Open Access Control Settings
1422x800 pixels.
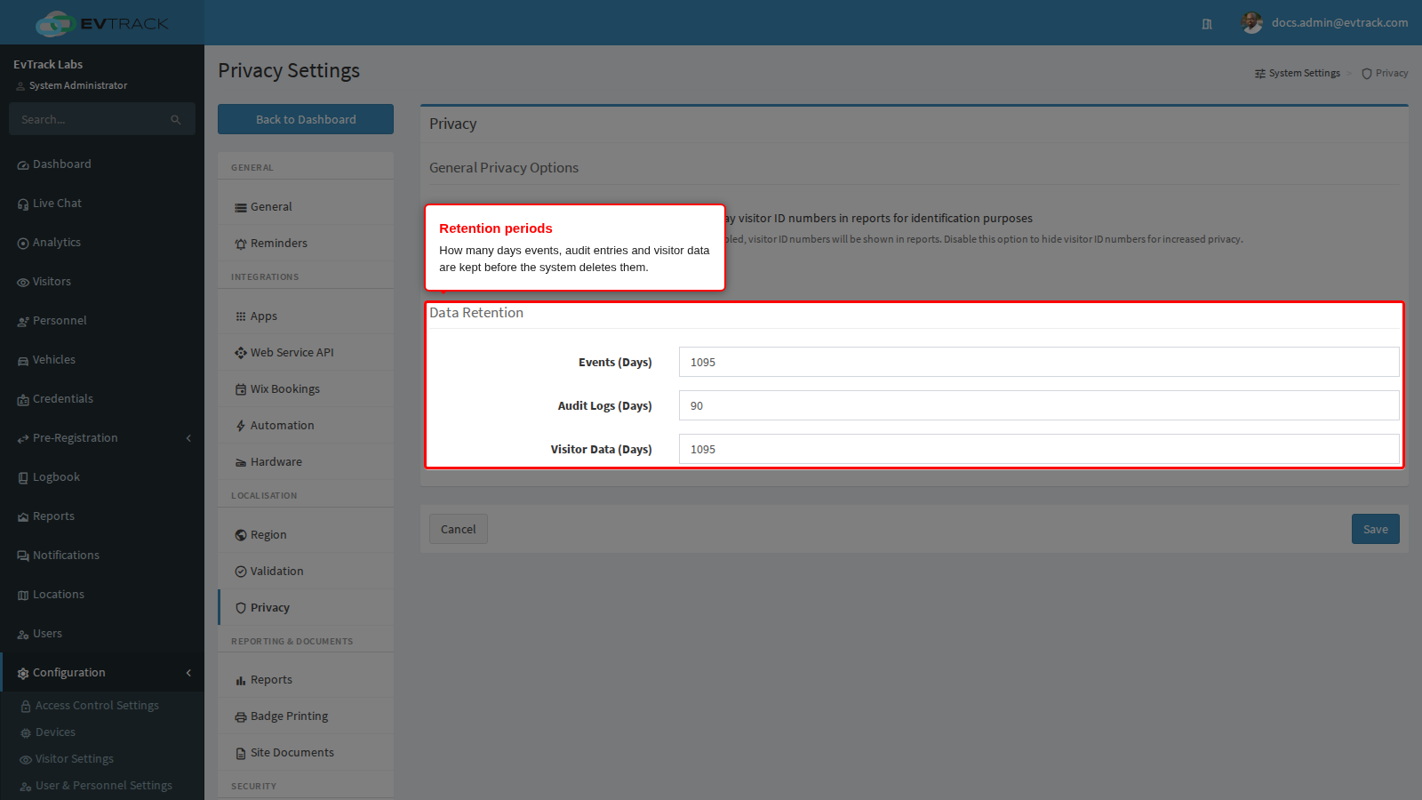(x=102, y=706)
